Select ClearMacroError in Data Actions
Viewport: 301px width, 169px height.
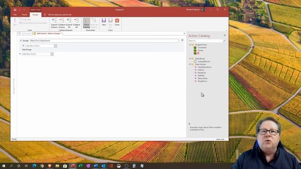(205, 67)
